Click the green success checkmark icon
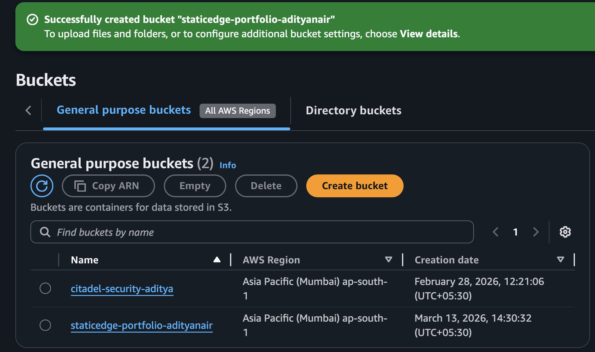The height and width of the screenshot is (352, 595). (32, 19)
